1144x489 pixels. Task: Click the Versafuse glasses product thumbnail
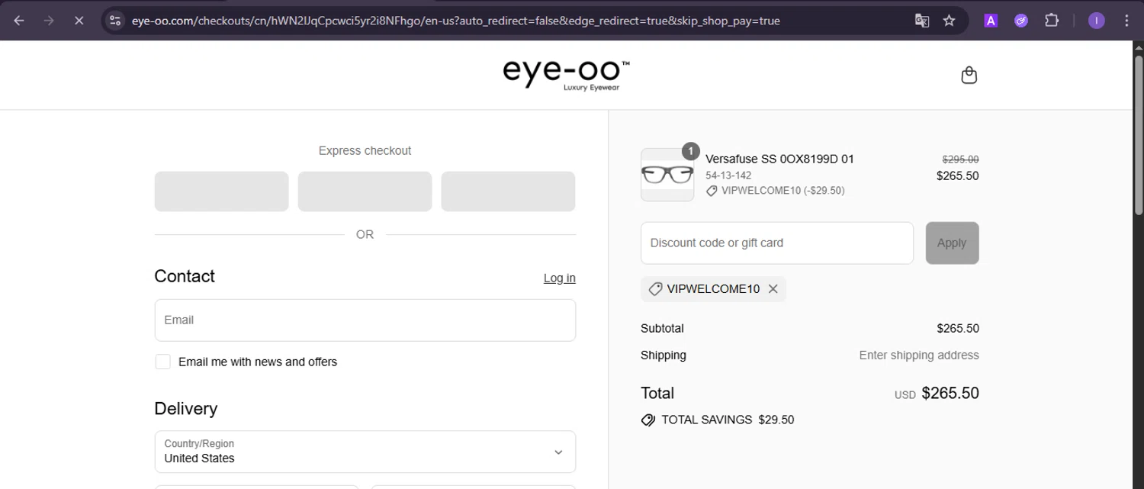pos(667,175)
